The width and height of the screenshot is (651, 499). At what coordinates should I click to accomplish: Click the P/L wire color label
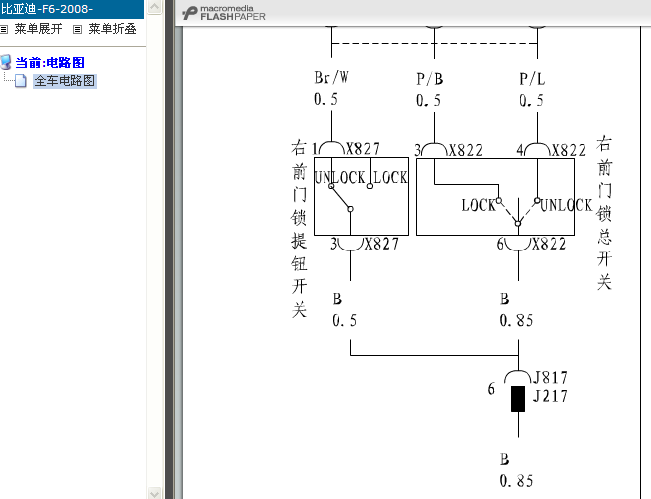532,79
